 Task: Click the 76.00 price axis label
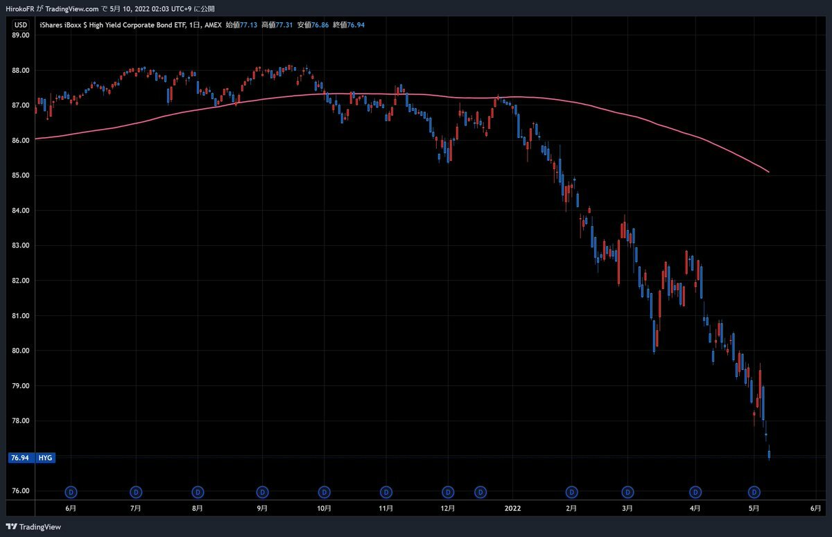[x=21, y=491]
